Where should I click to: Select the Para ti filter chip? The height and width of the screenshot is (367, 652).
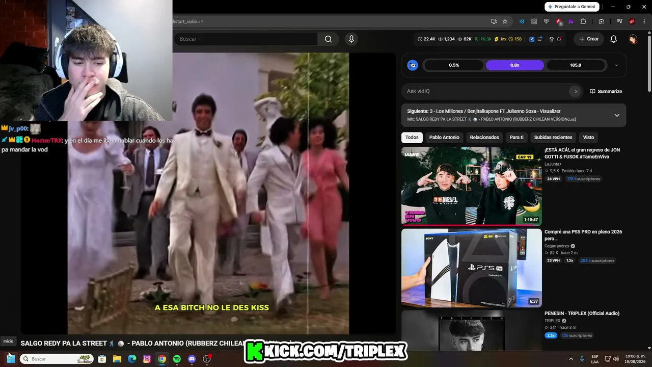(x=517, y=137)
